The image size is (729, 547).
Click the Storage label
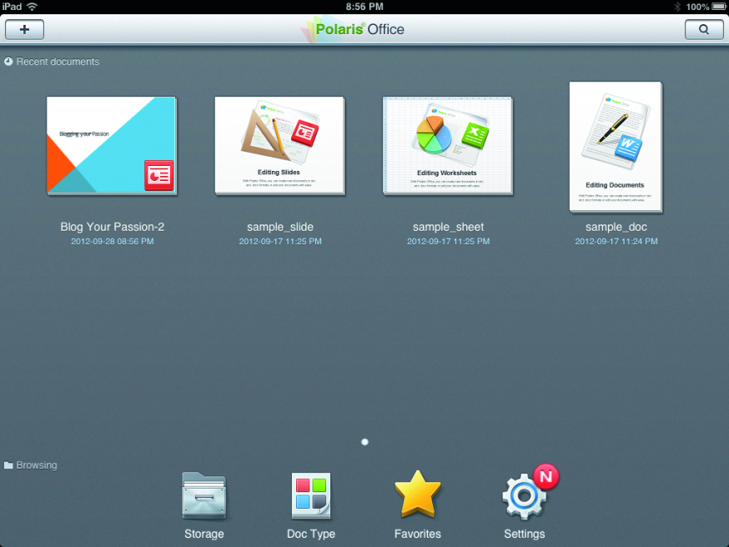click(x=204, y=534)
